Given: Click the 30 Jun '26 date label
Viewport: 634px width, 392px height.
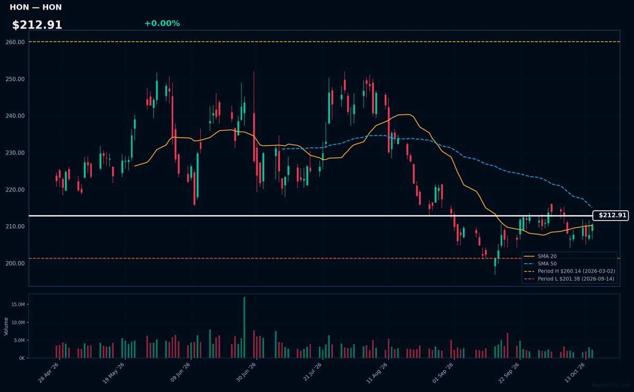Looking at the screenshot, I should click(246, 372).
